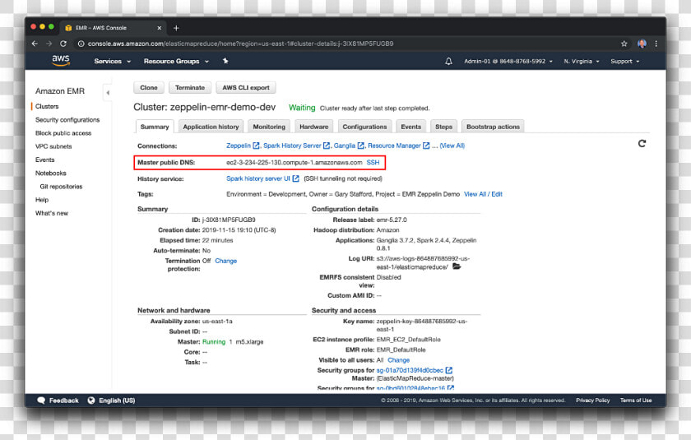Select Block public access in sidebar

tap(63, 133)
